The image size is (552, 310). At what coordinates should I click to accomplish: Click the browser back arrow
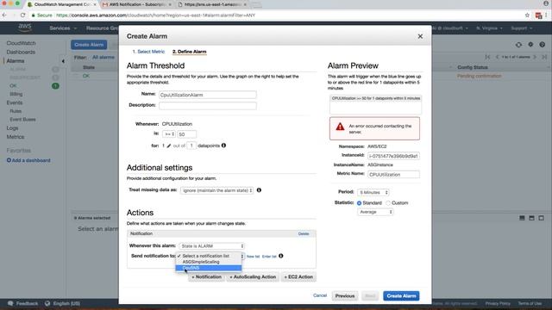click(x=4, y=15)
